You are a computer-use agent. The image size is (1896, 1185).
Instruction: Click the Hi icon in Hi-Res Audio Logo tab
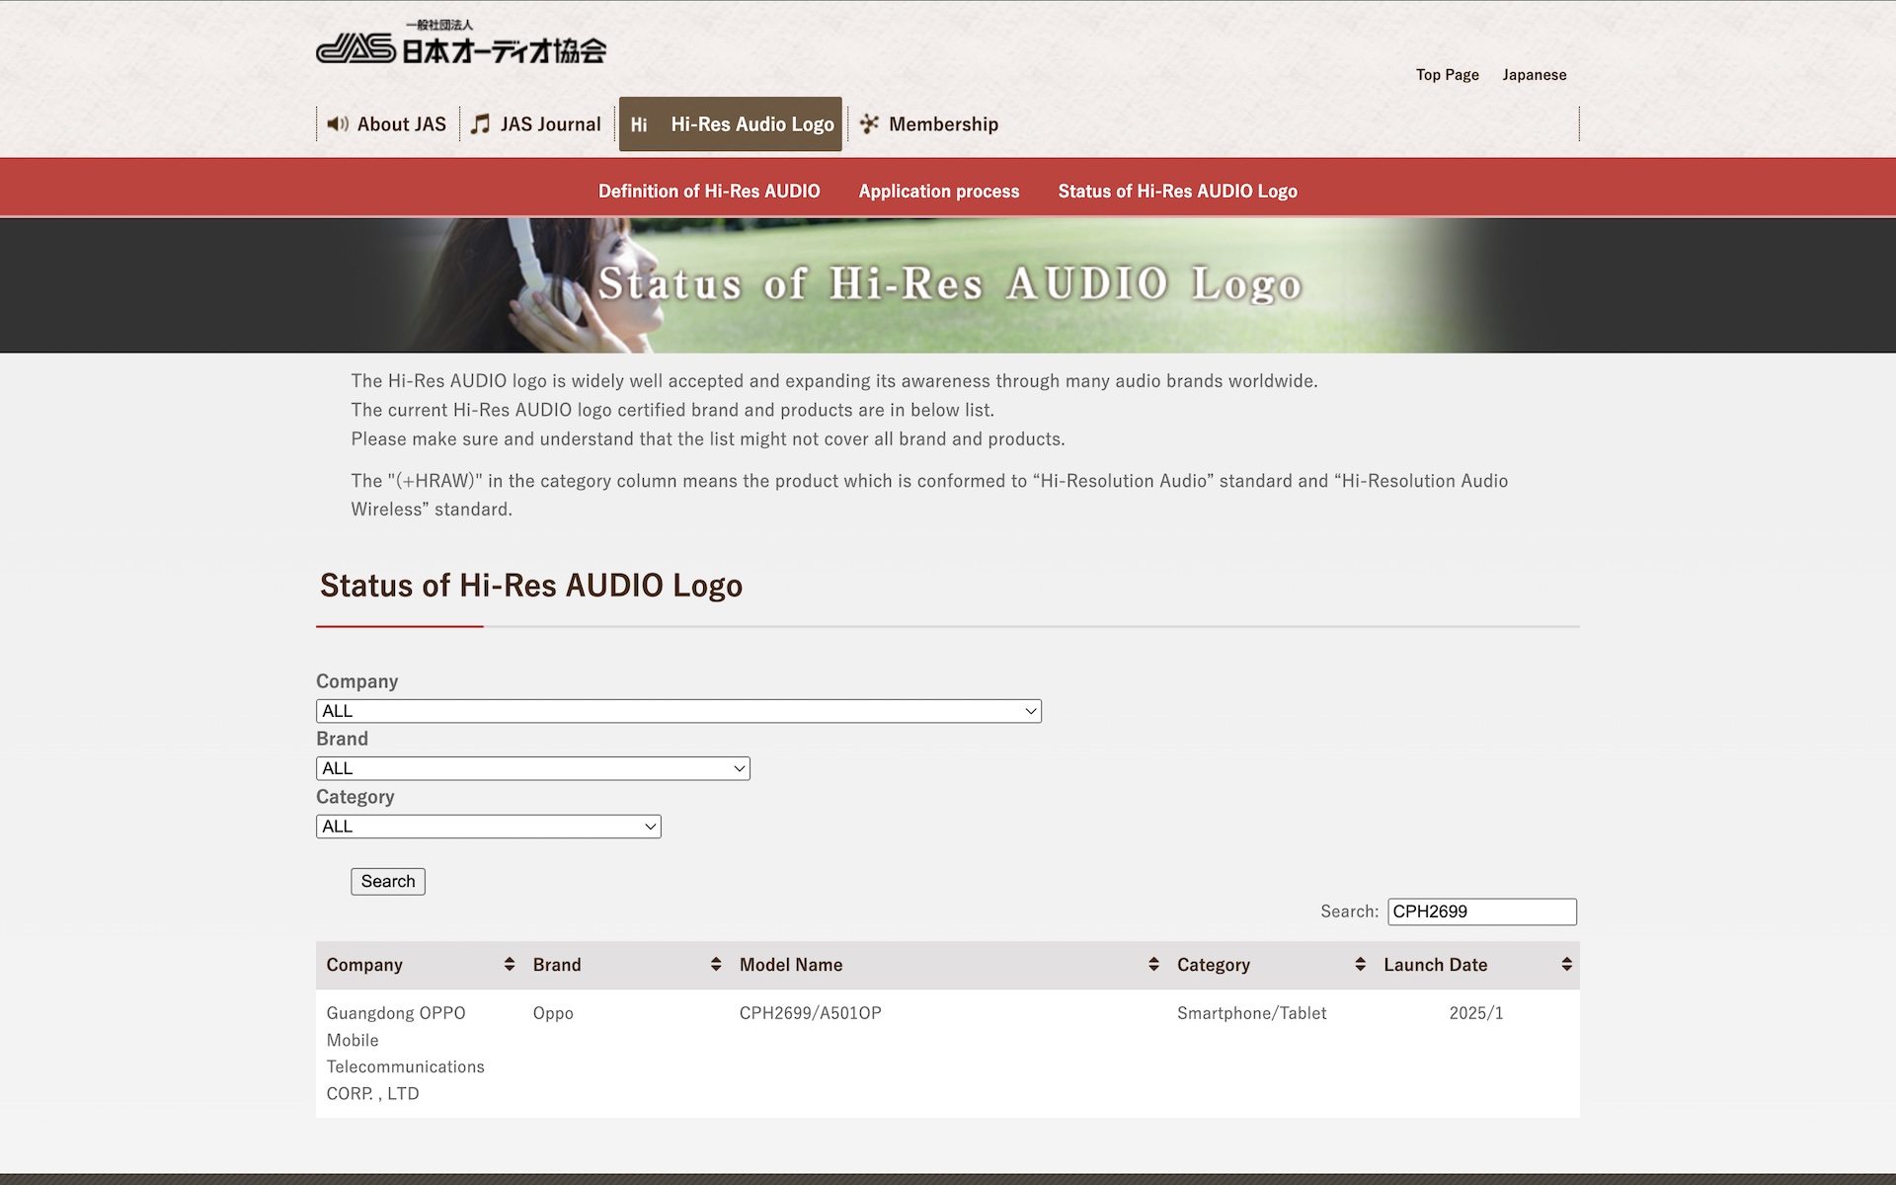(639, 124)
